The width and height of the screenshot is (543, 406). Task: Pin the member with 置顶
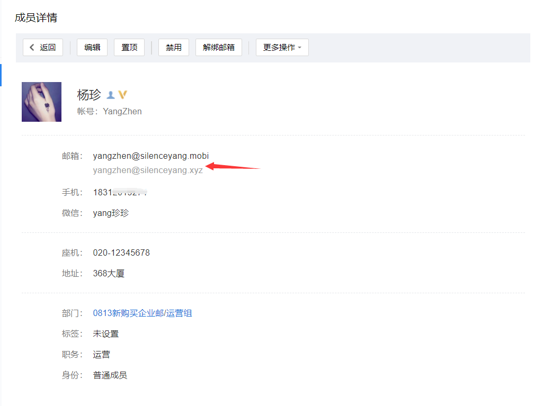pyautogui.click(x=129, y=47)
